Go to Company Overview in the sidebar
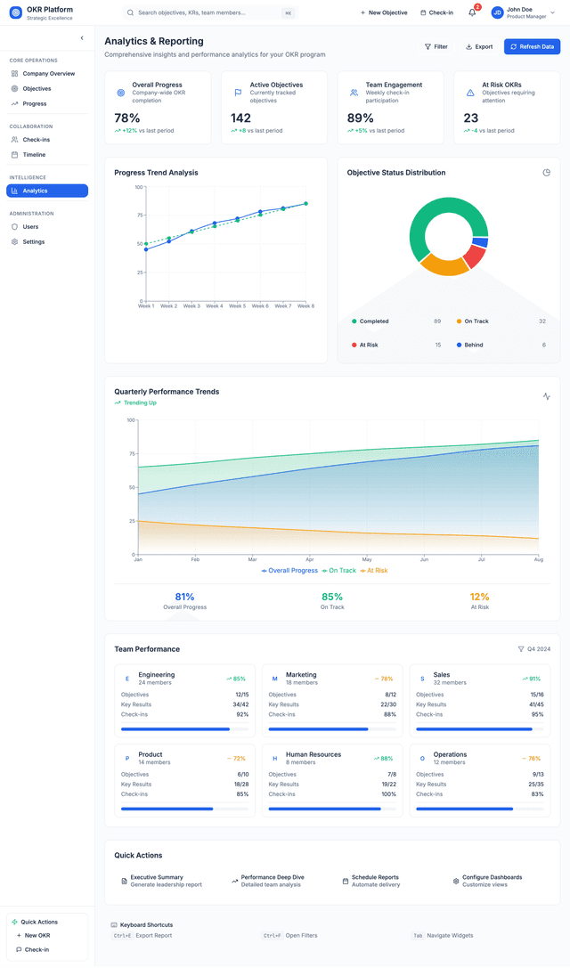The height and width of the screenshot is (968, 570). [x=47, y=74]
